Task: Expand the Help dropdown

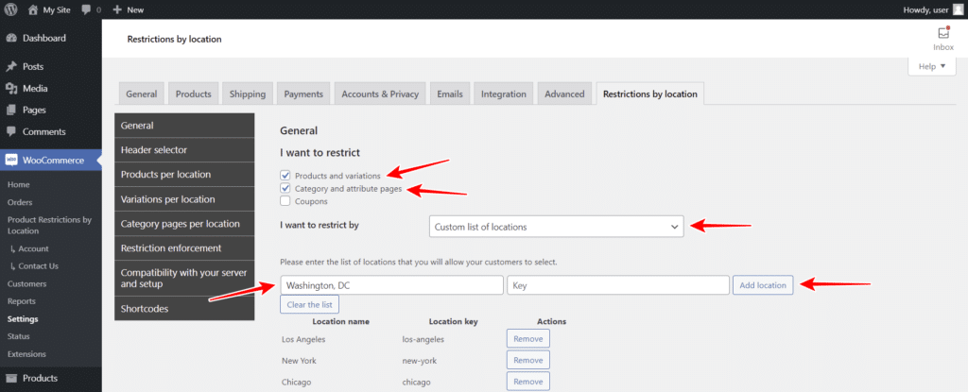Action: click(931, 66)
